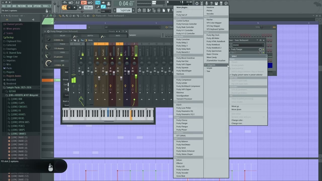Toggle pattern/song mode button
The image size is (322, 181).
(64, 8)
